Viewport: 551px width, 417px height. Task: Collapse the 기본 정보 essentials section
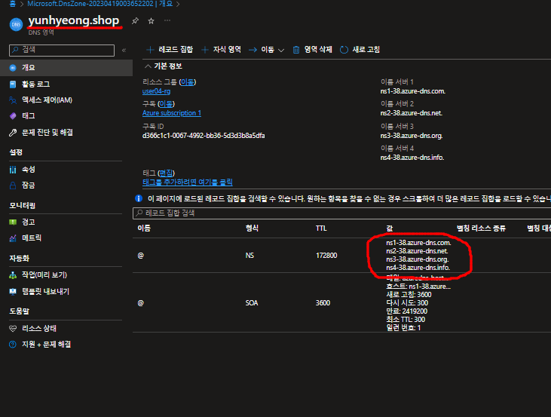pos(164,66)
